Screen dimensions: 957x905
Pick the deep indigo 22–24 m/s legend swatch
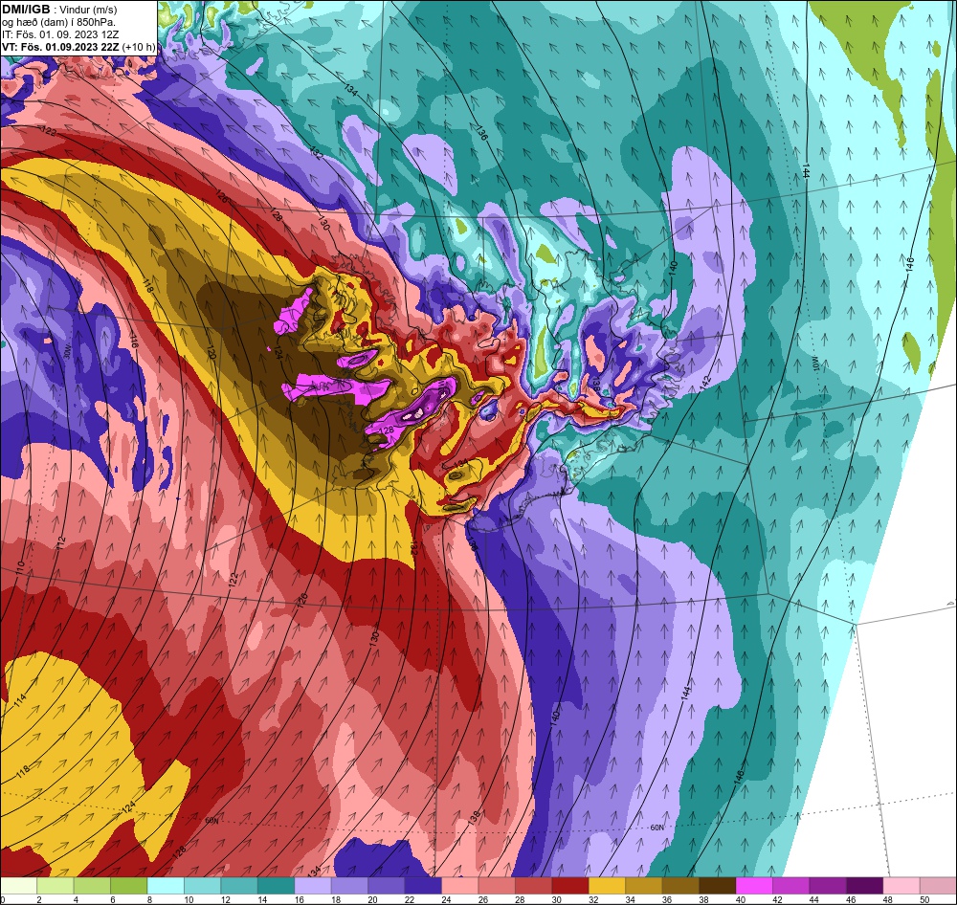[x=423, y=886]
